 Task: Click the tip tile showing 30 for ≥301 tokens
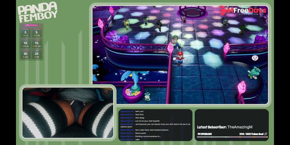tap(26, 54)
